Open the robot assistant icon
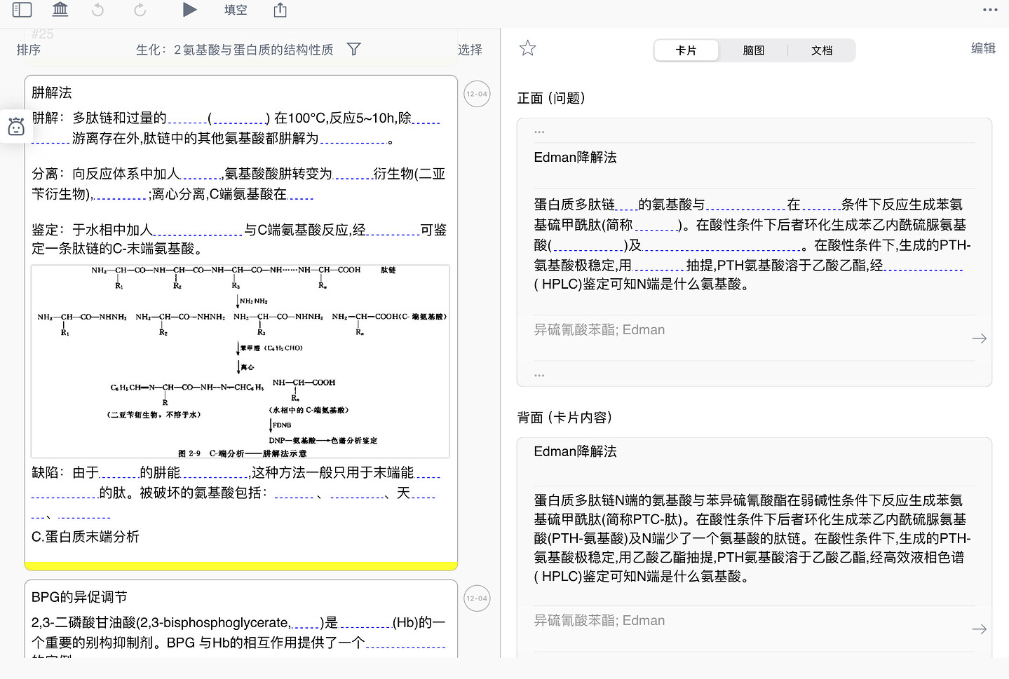The width and height of the screenshot is (1009, 679). (16, 127)
